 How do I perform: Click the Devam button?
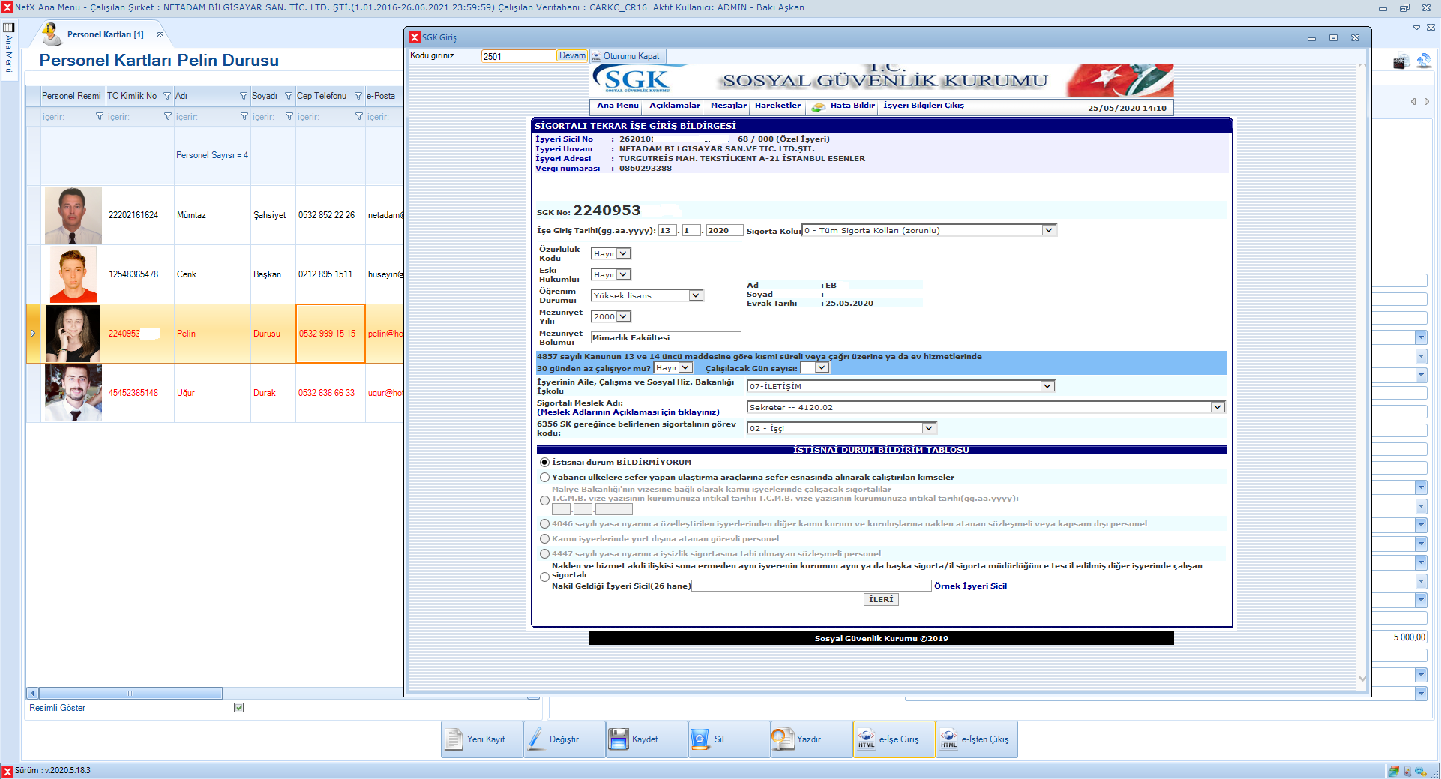572,56
